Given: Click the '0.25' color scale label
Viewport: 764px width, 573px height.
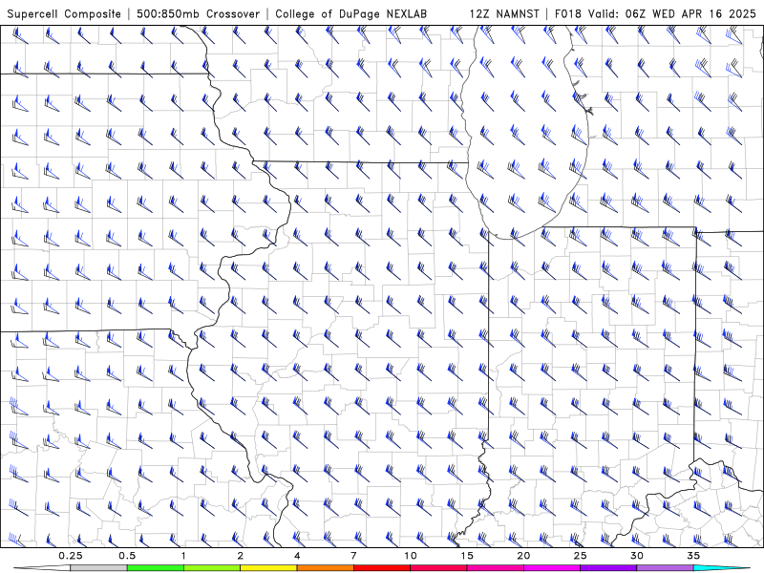Looking at the screenshot, I should pyautogui.click(x=70, y=556).
